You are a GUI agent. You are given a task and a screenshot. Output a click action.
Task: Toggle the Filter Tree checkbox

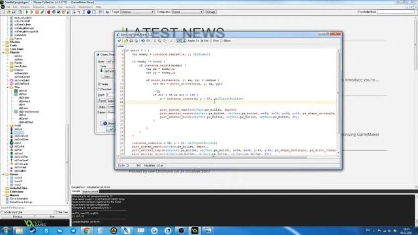55,212
